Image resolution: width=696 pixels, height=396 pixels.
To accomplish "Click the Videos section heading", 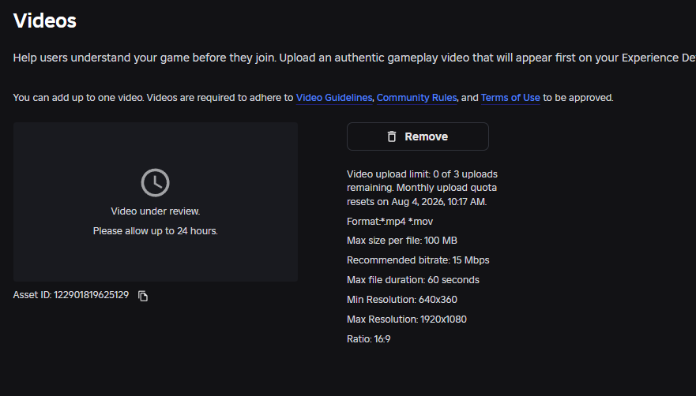I will 45,21.
